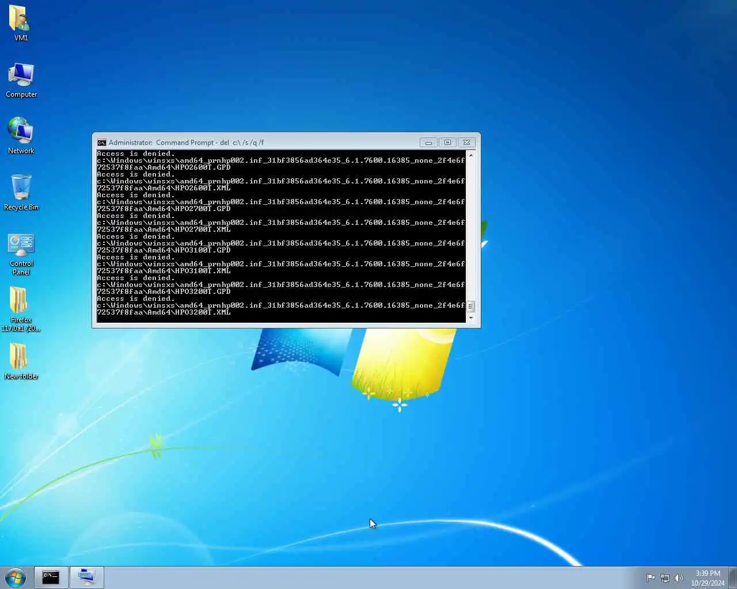Image resolution: width=737 pixels, height=589 pixels.
Task: Click the Show desktop strip at taskbar end
Action: (x=732, y=577)
